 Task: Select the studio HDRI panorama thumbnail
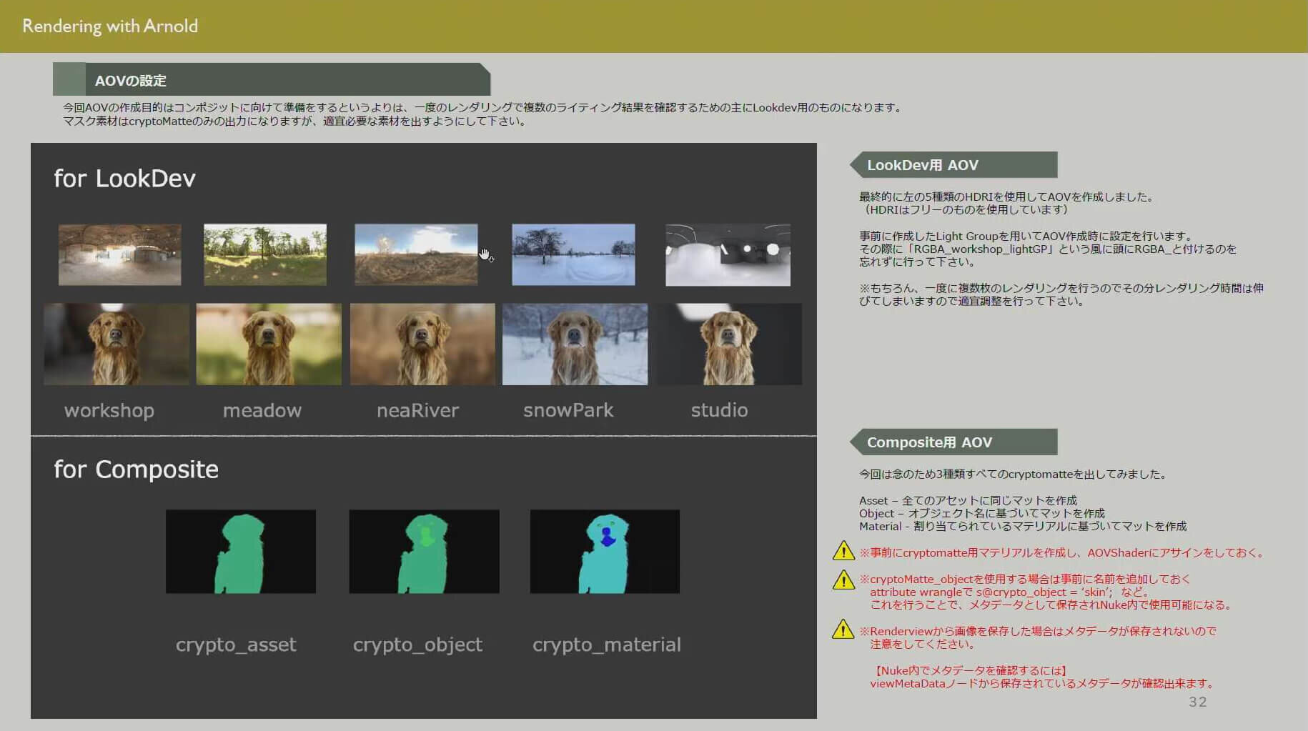point(728,254)
